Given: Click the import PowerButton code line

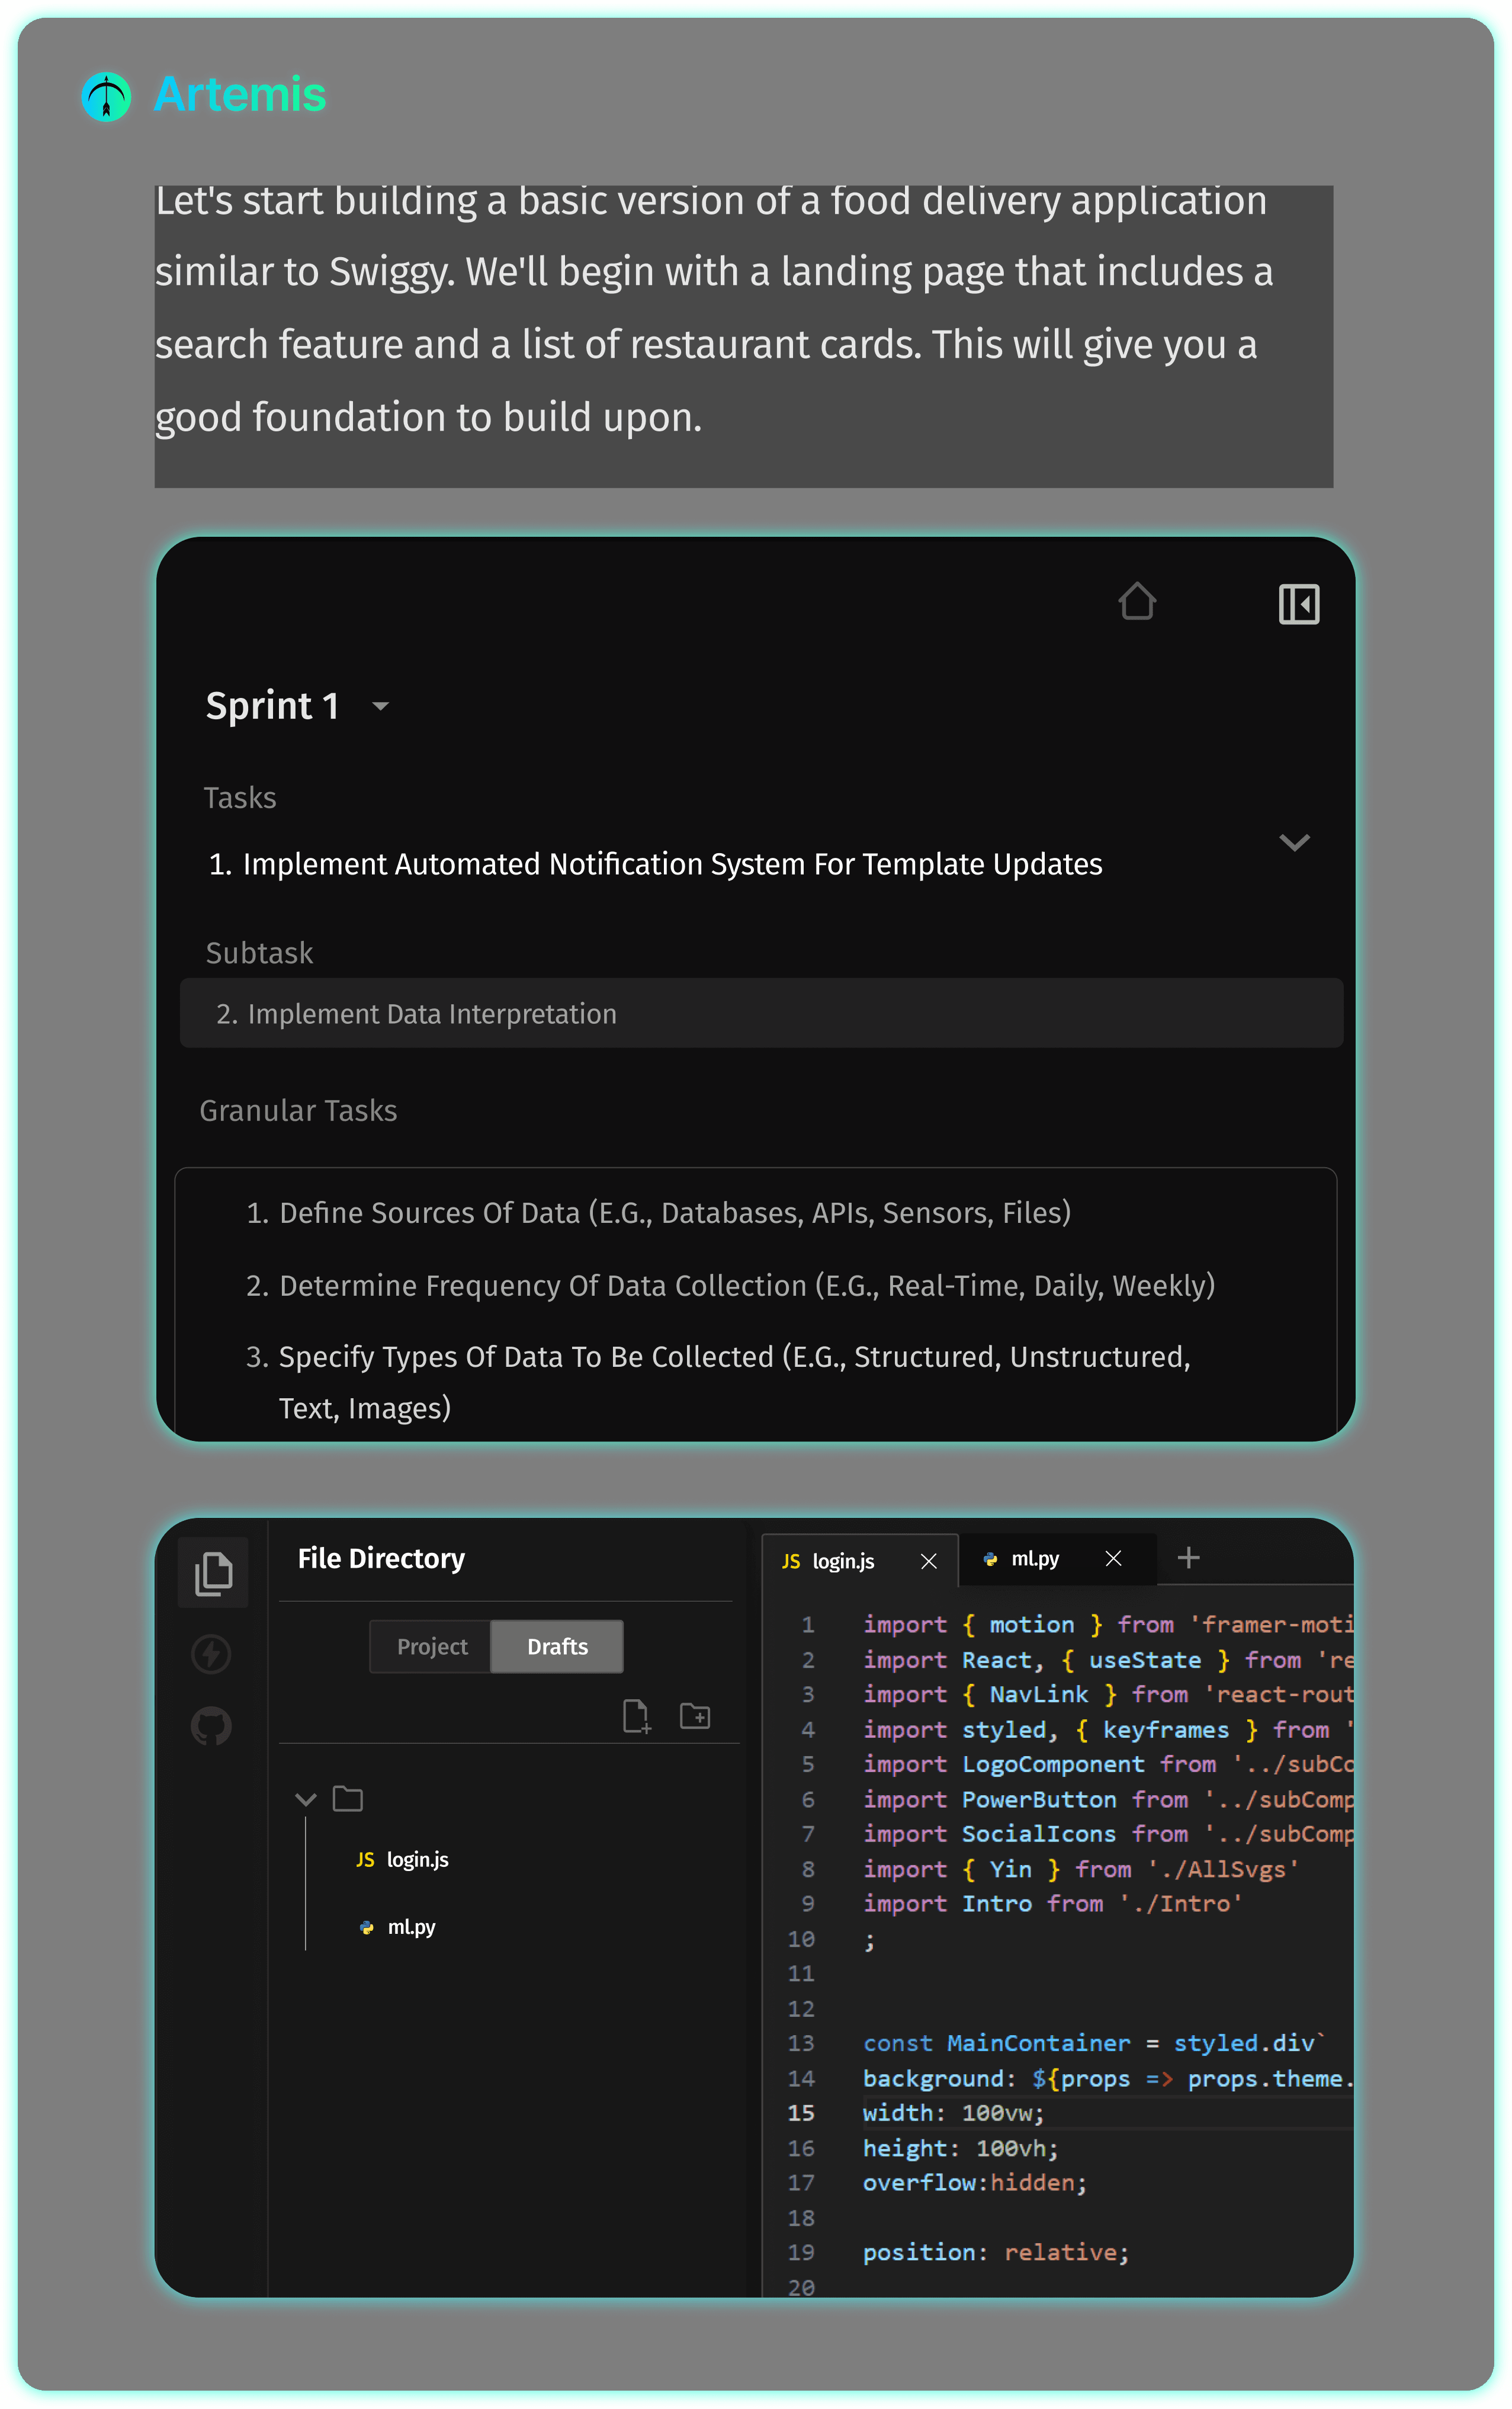Looking at the screenshot, I should 1108,1800.
